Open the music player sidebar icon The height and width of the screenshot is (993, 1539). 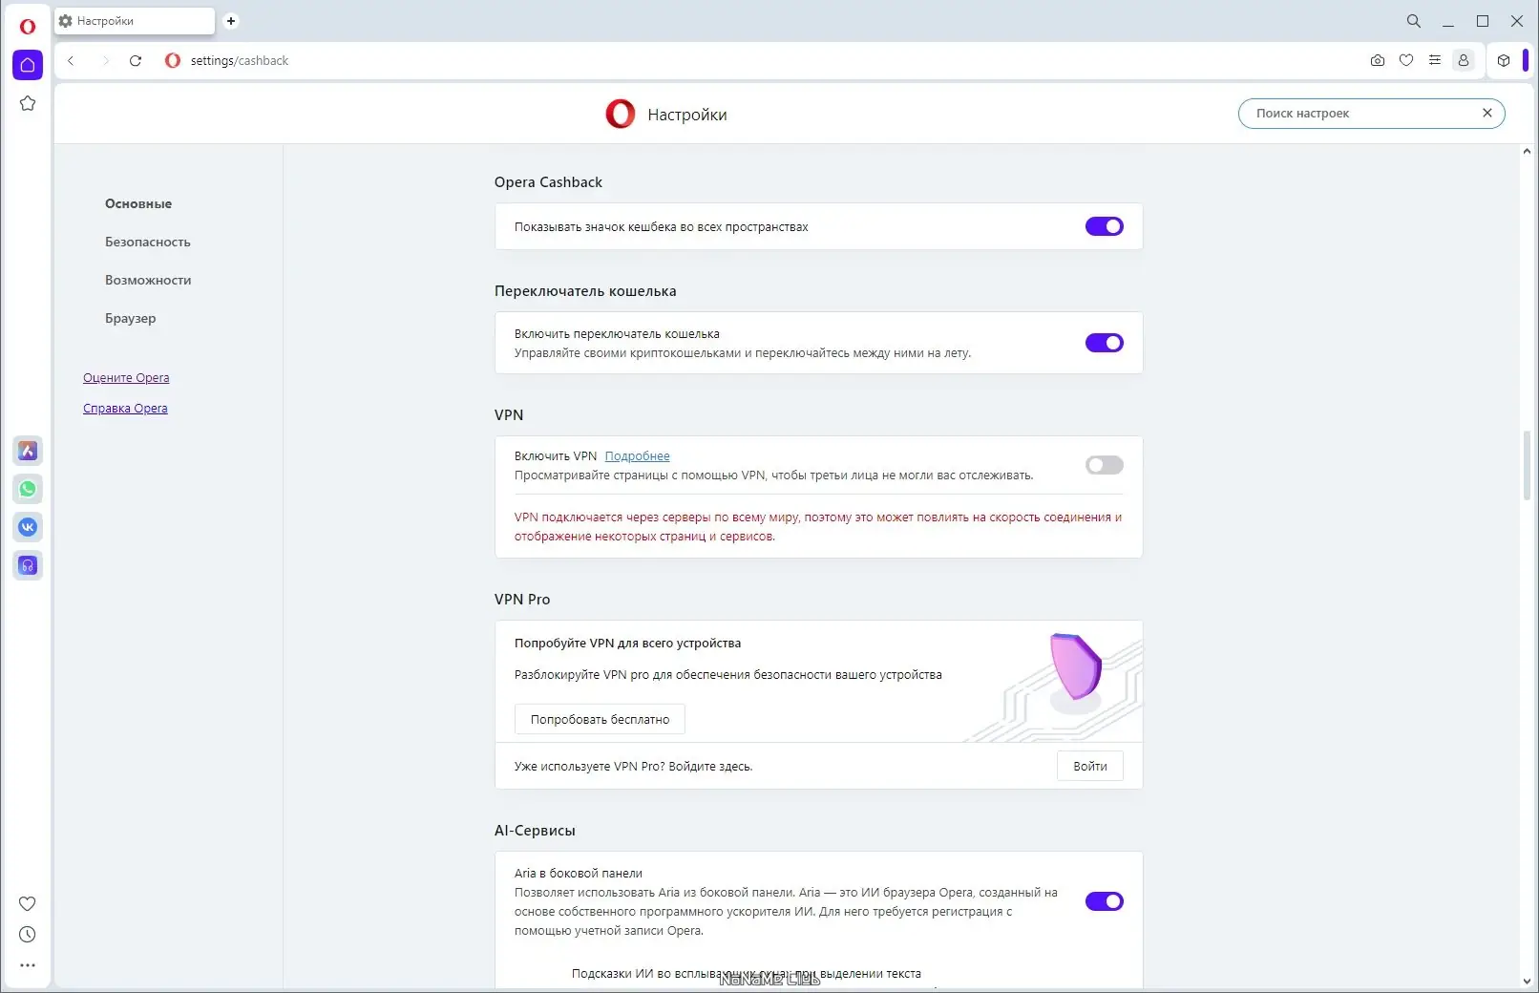(28, 565)
